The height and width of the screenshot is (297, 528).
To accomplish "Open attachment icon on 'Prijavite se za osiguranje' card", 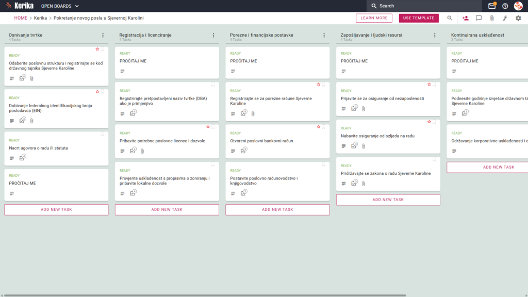I will coord(364,109).
